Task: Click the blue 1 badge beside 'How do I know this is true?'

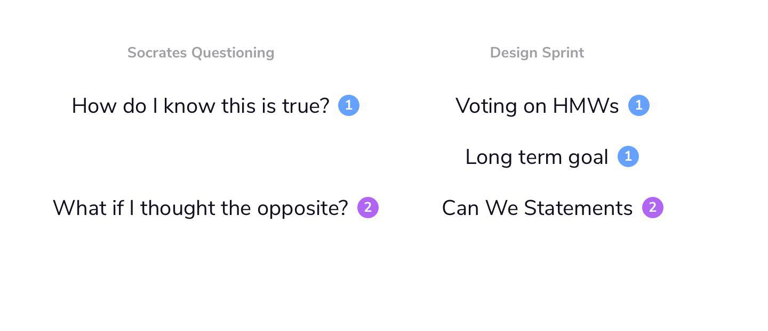Action: click(x=349, y=105)
